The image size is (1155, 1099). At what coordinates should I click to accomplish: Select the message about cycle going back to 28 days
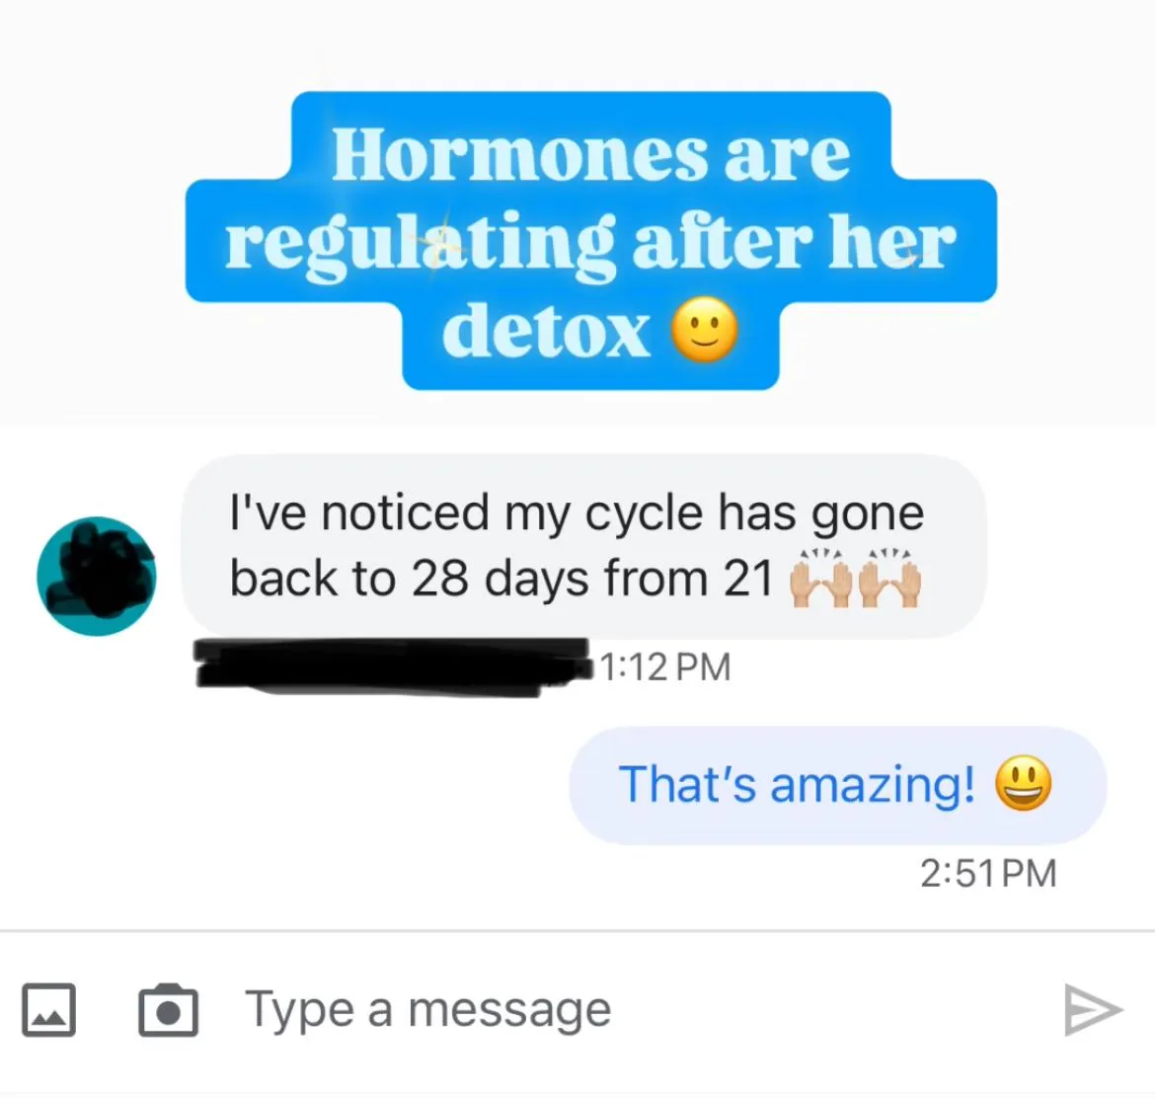tap(583, 546)
